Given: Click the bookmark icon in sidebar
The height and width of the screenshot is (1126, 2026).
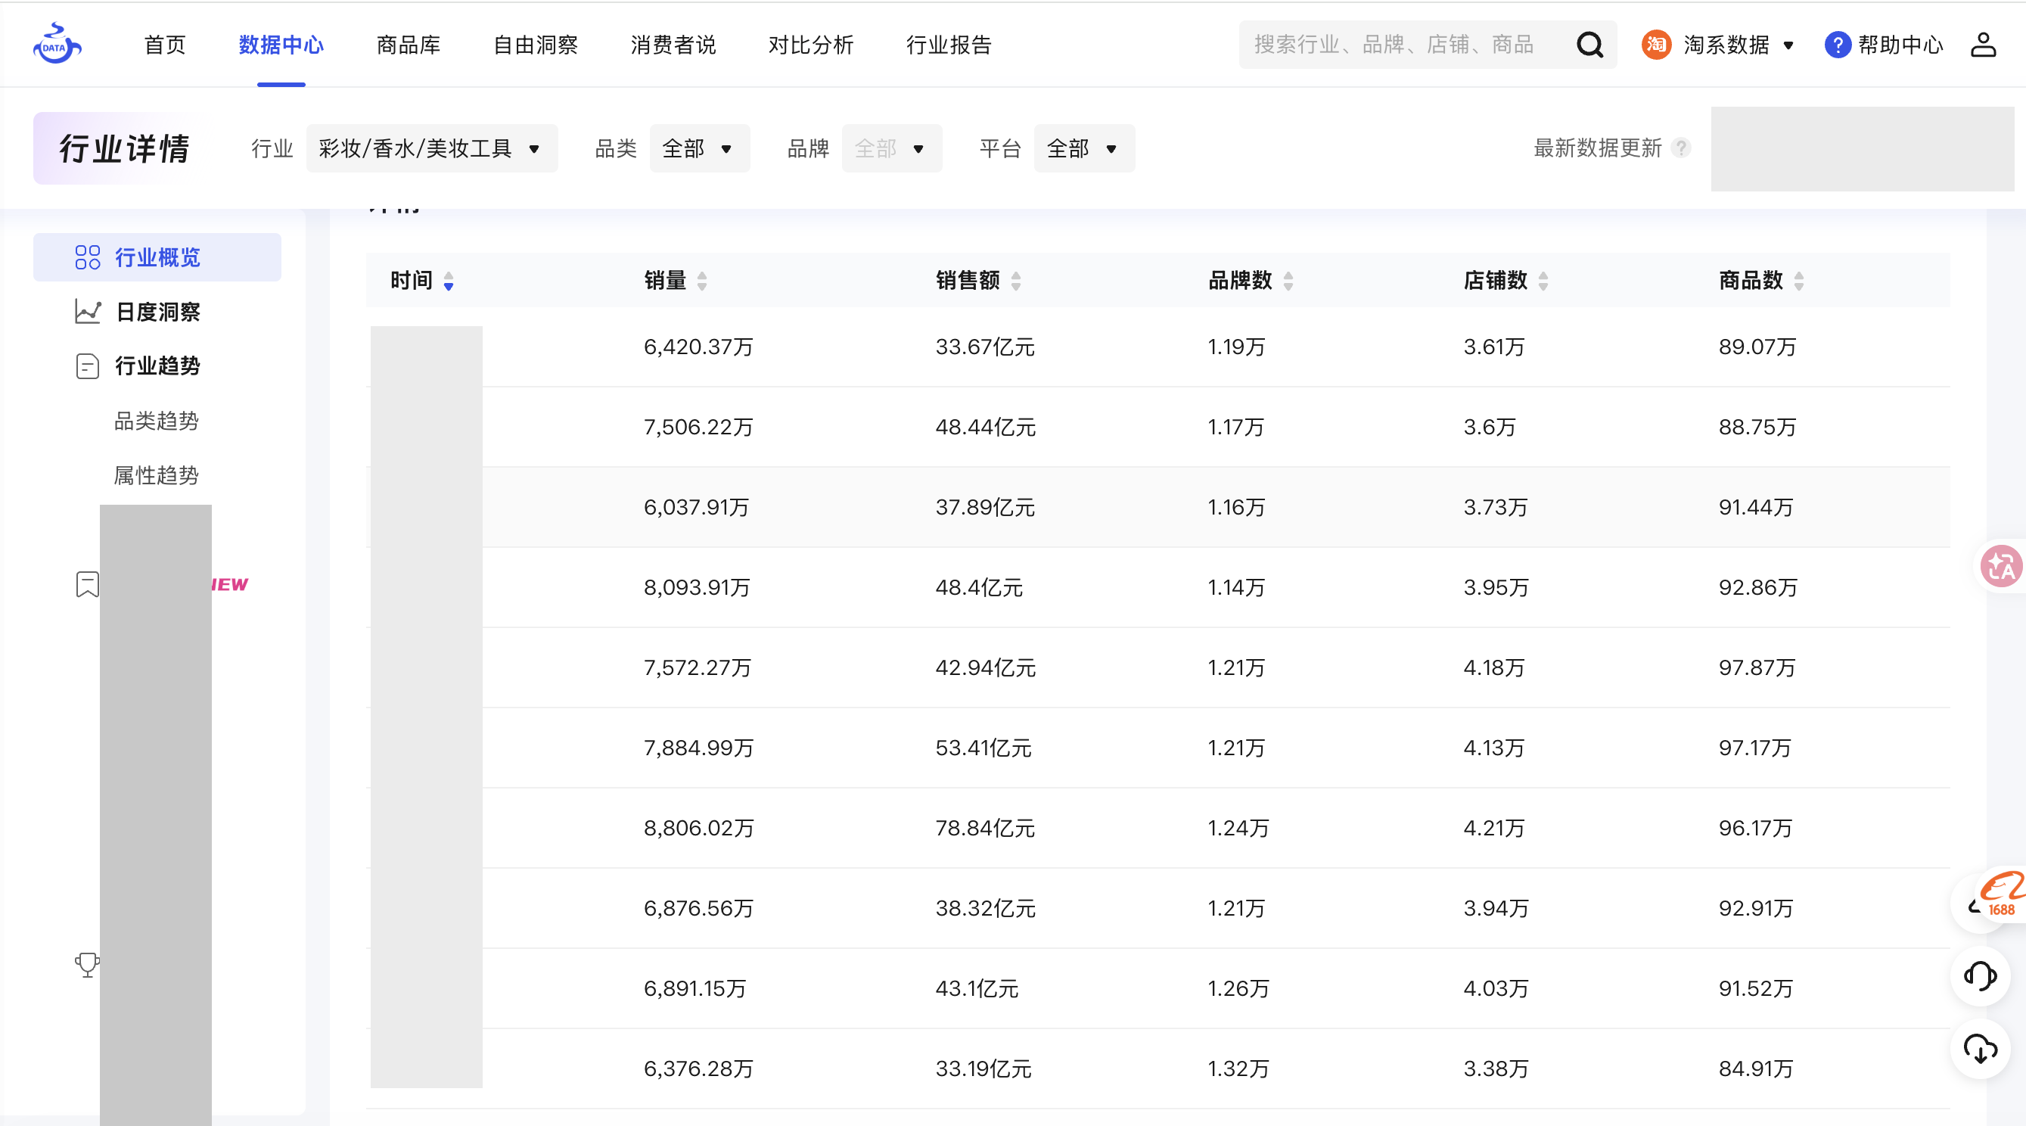Looking at the screenshot, I should [87, 585].
